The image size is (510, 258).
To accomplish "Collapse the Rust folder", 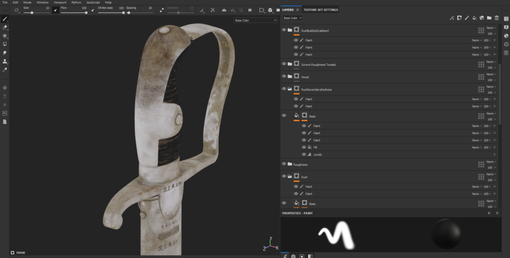I will [290, 176].
